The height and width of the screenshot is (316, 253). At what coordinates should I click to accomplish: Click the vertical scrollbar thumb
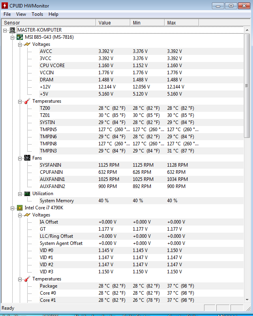coord(247,86)
